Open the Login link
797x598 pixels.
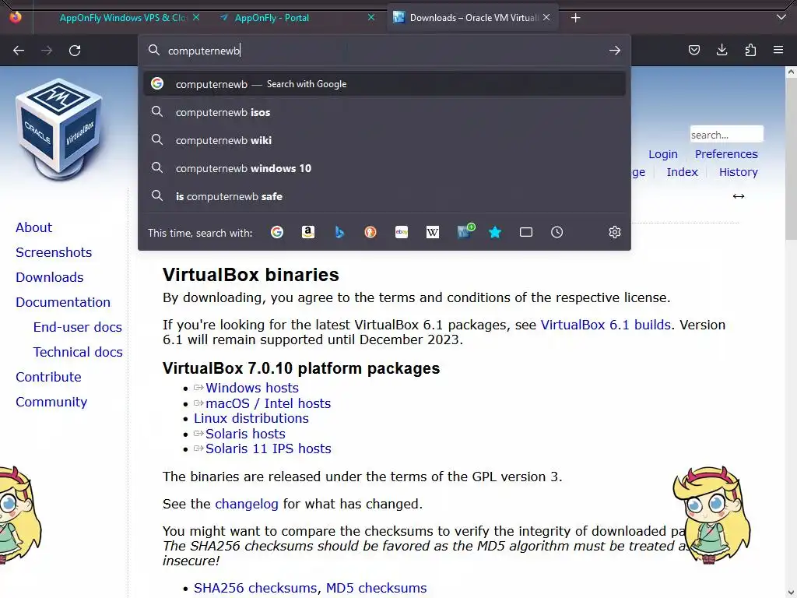click(x=663, y=154)
